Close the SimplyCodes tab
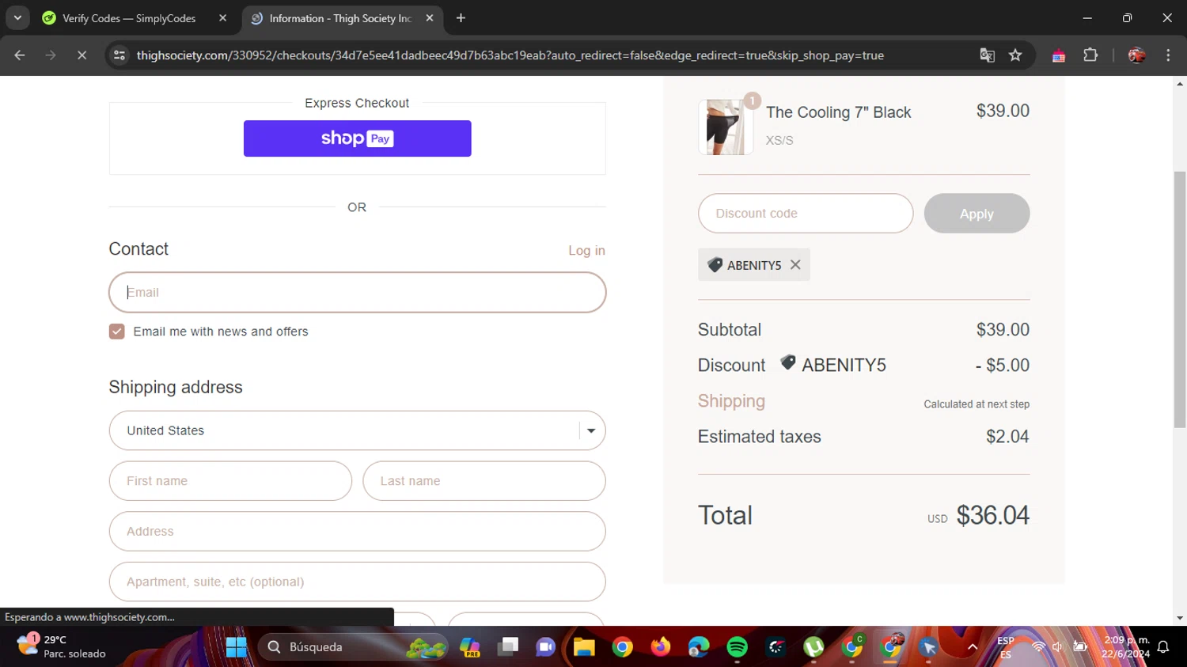The width and height of the screenshot is (1187, 667). click(x=222, y=18)
